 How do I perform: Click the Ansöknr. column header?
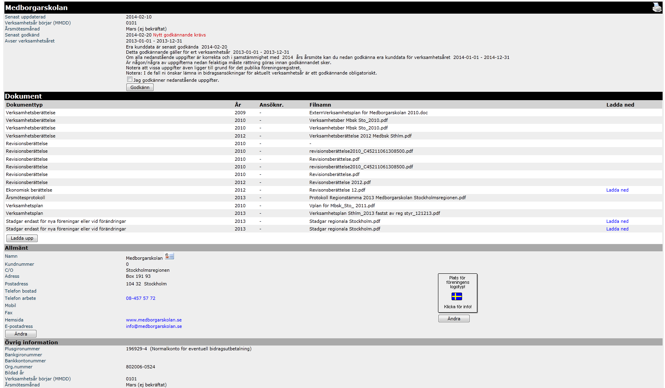click(x=271, y=105)
